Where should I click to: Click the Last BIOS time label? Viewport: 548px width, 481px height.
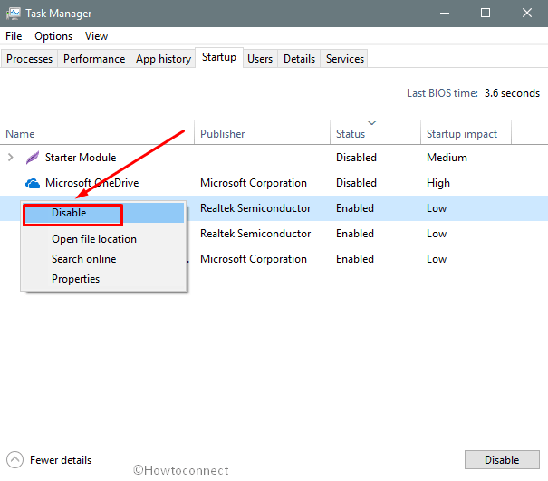coord(442,93)
